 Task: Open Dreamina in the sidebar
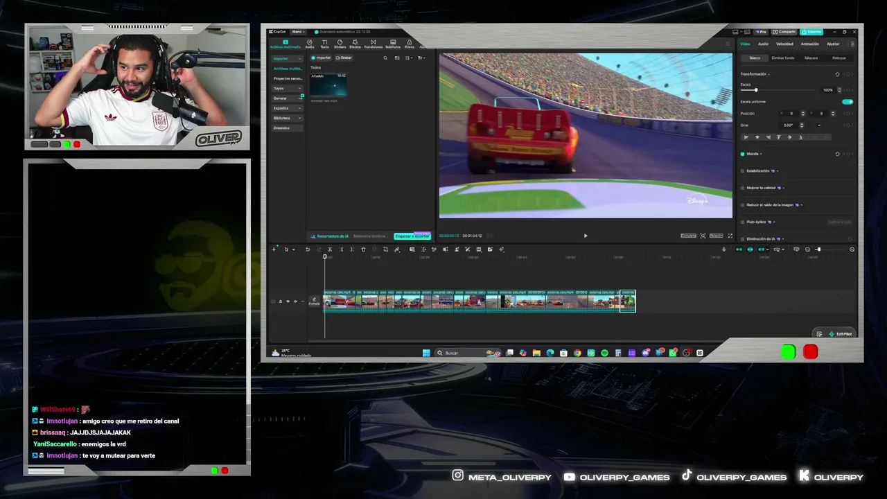coord(287,128)
